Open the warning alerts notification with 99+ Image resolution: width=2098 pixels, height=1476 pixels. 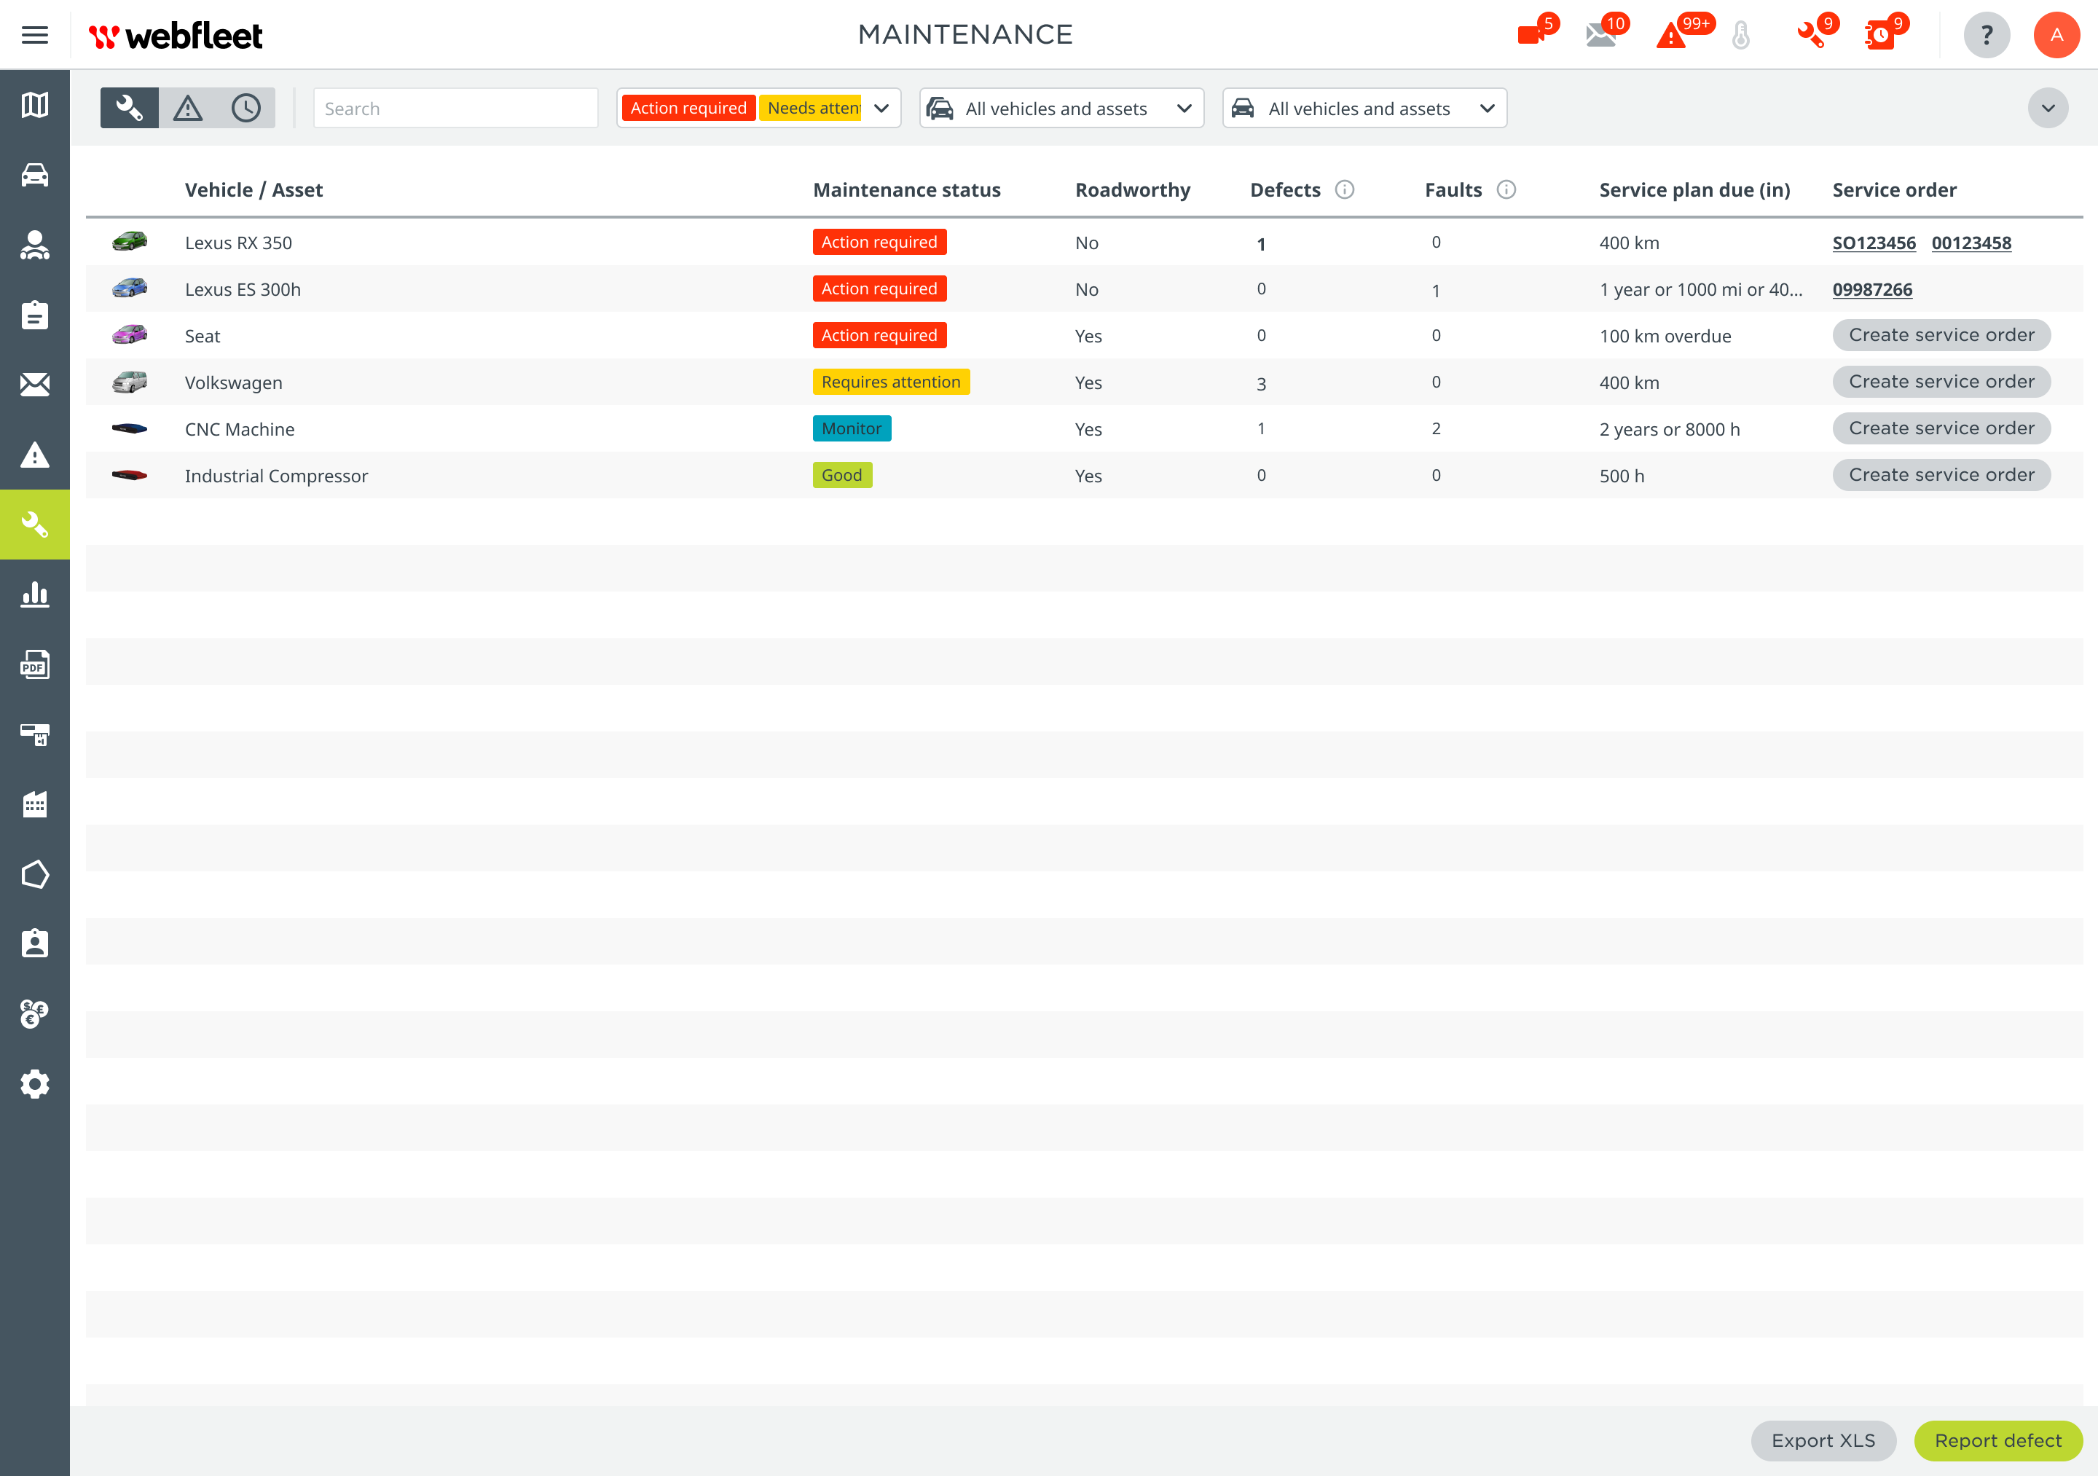tap(1671, 35)
